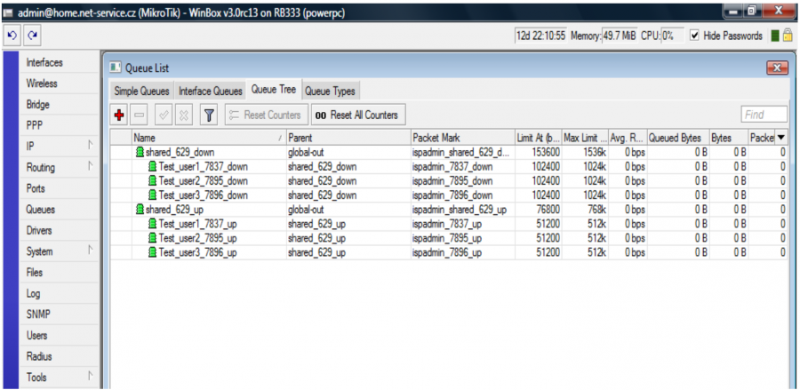The image size is (800, 390).
Task: Open Radius in the sidebar
Action: click(x=39, y=356)
